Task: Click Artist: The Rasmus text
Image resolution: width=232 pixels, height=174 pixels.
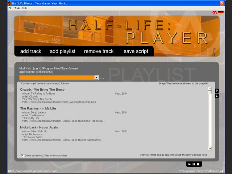Action: coord(33,115)
